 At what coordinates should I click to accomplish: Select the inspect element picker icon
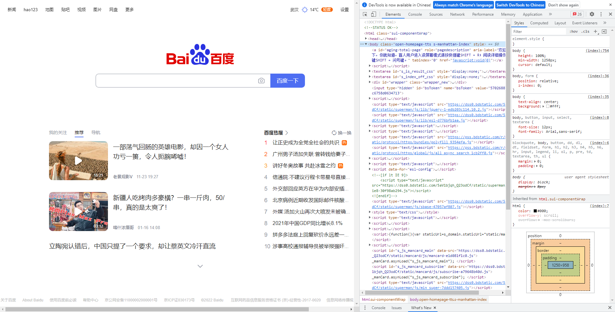365,14
